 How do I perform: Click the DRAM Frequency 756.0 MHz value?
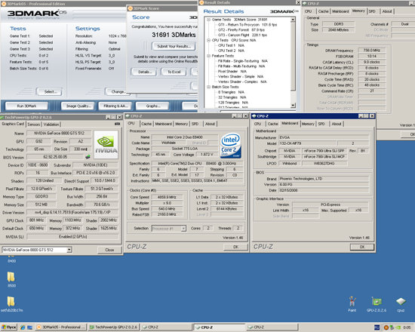point(371,50)
